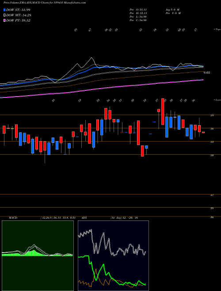Click the DOW PT legend label
Screen dimensions: 221x291
click(x=18, y=20)
